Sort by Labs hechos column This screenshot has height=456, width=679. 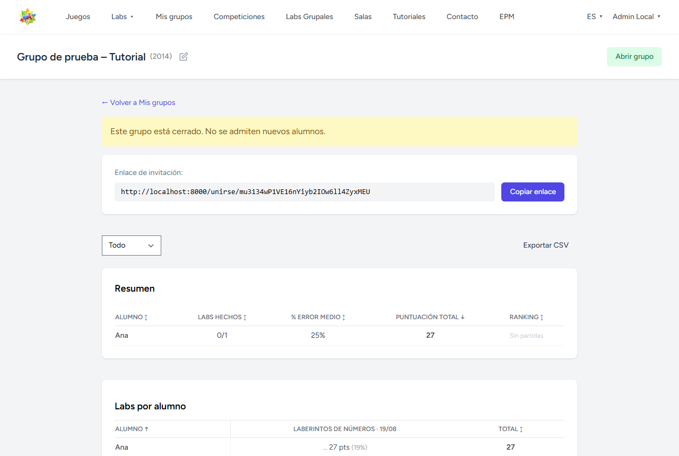222,317
